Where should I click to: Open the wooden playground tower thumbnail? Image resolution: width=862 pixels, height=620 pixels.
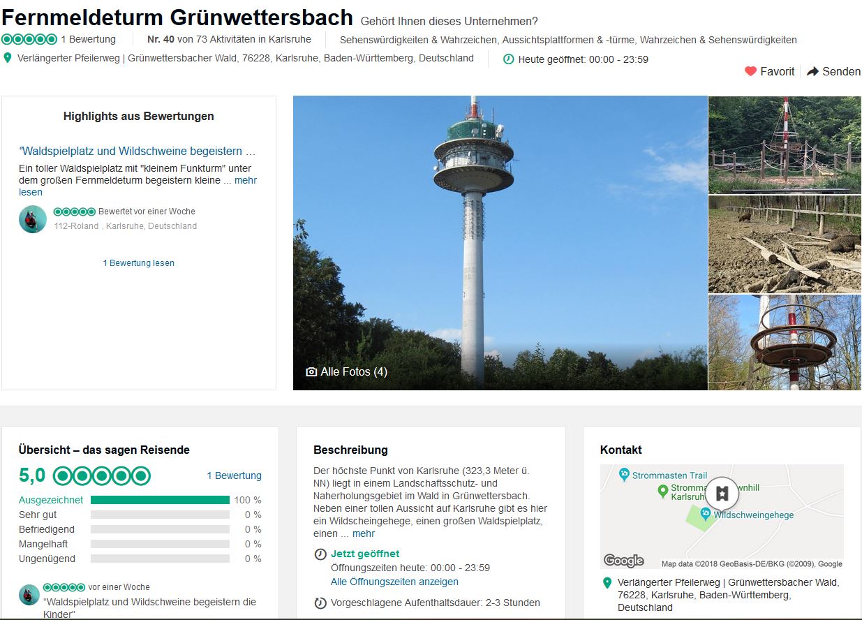785,145
